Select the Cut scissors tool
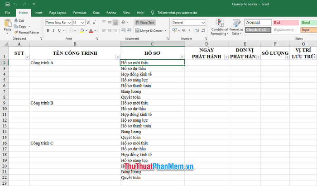Viewport: 317px width, 186px height. tap(19, 20)
